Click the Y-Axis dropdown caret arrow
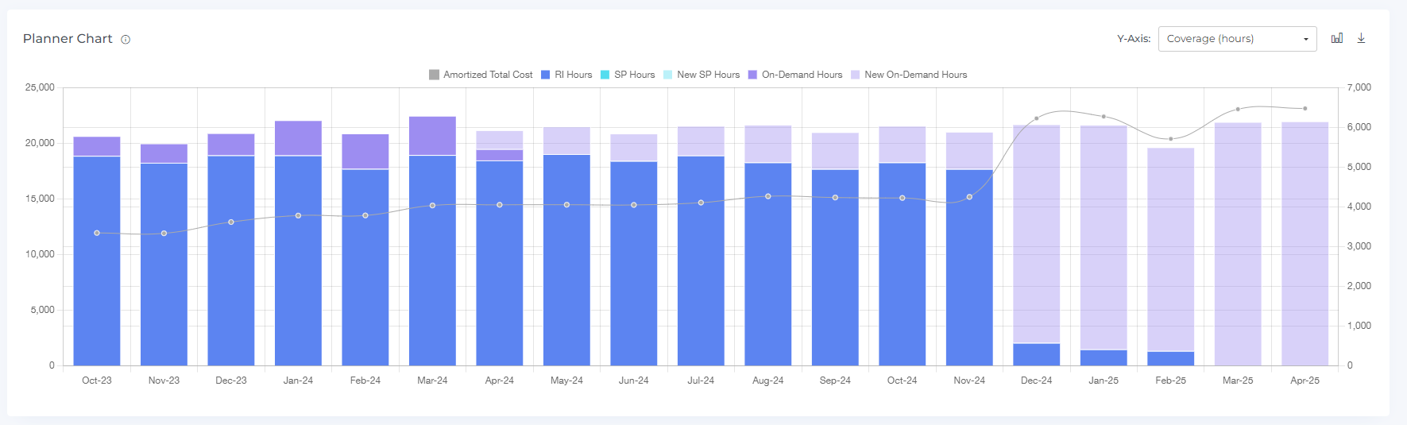Viewport: 1407px width, 425px height. 1305,40
